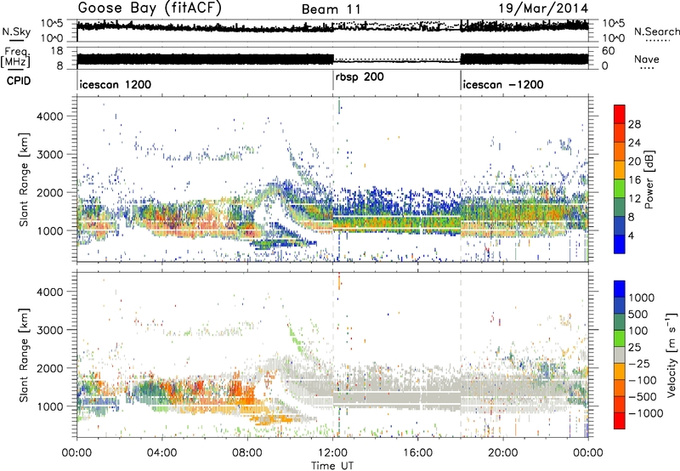
Task: Click the 'icescan -1200' CPID label
Action: 503,84
